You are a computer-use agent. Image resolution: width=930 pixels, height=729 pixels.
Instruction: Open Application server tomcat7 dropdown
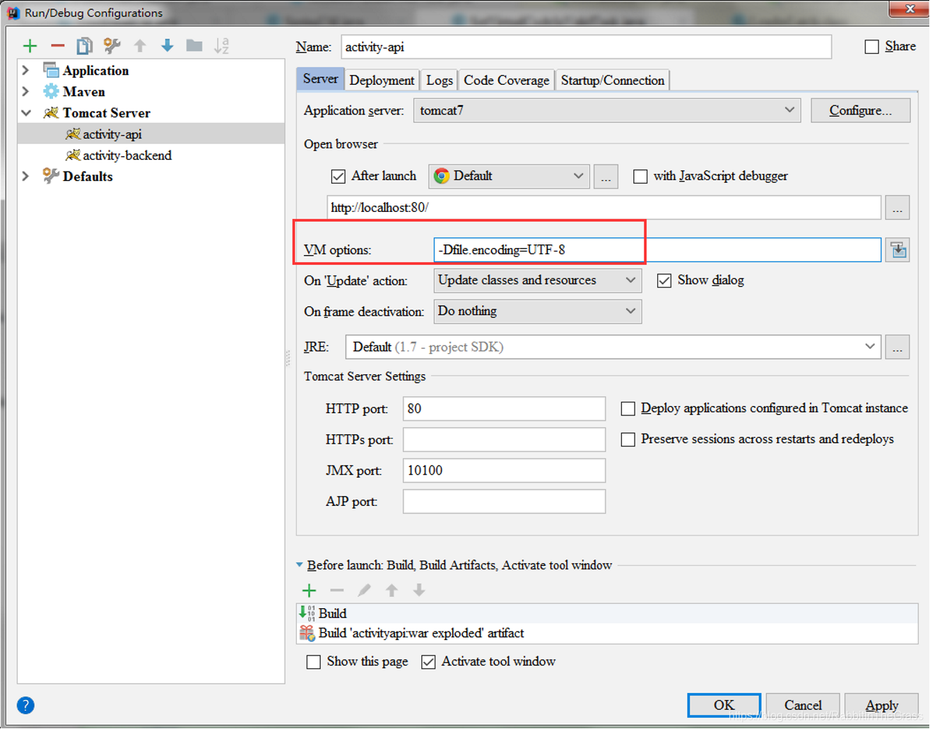point(607,110)
